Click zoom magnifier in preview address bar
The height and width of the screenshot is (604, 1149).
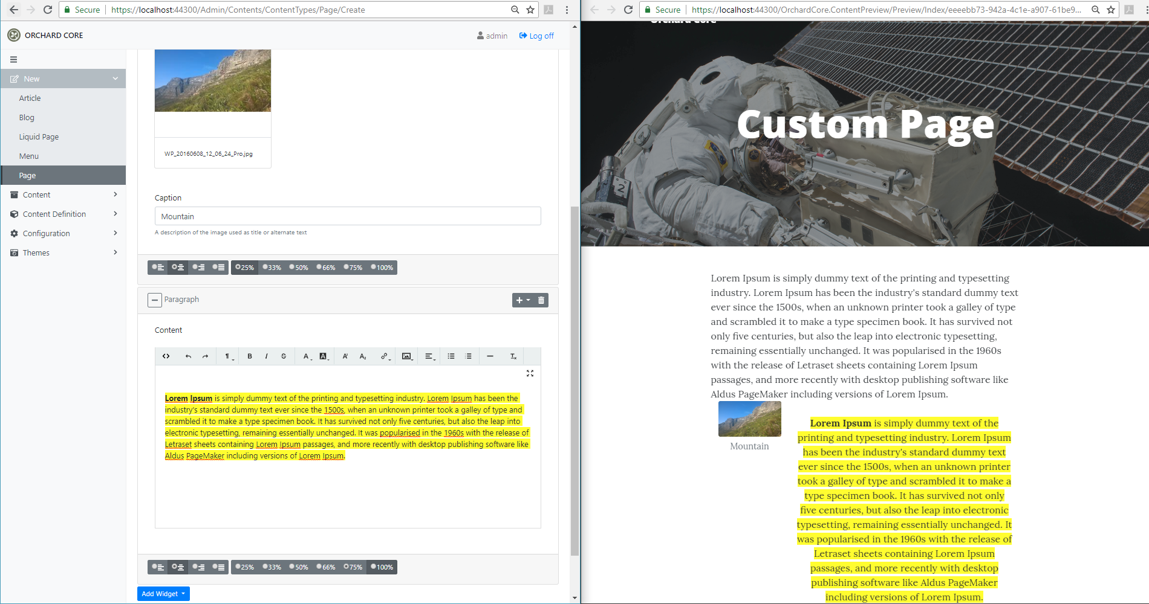pos(1095,10)
